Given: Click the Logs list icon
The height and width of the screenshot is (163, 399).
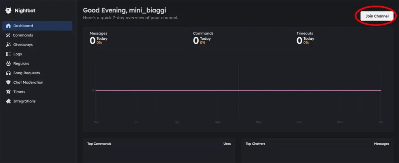Looking at the screenshot, I should tap(9, 54).
